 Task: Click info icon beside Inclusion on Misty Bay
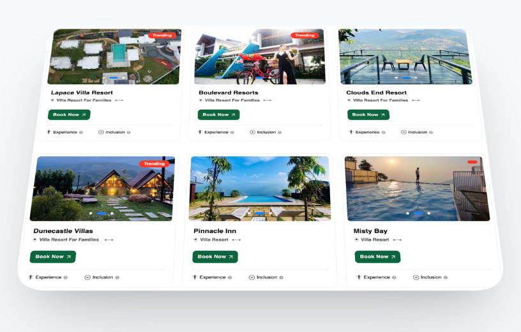pos(445,277)
